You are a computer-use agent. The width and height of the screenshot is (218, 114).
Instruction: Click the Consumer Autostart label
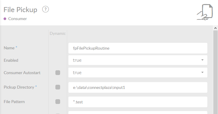tap(22, 73)
